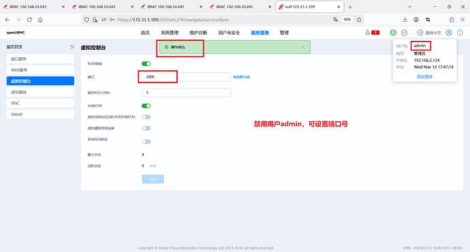Open the browser downloads panel

click(x=405, y=20)
